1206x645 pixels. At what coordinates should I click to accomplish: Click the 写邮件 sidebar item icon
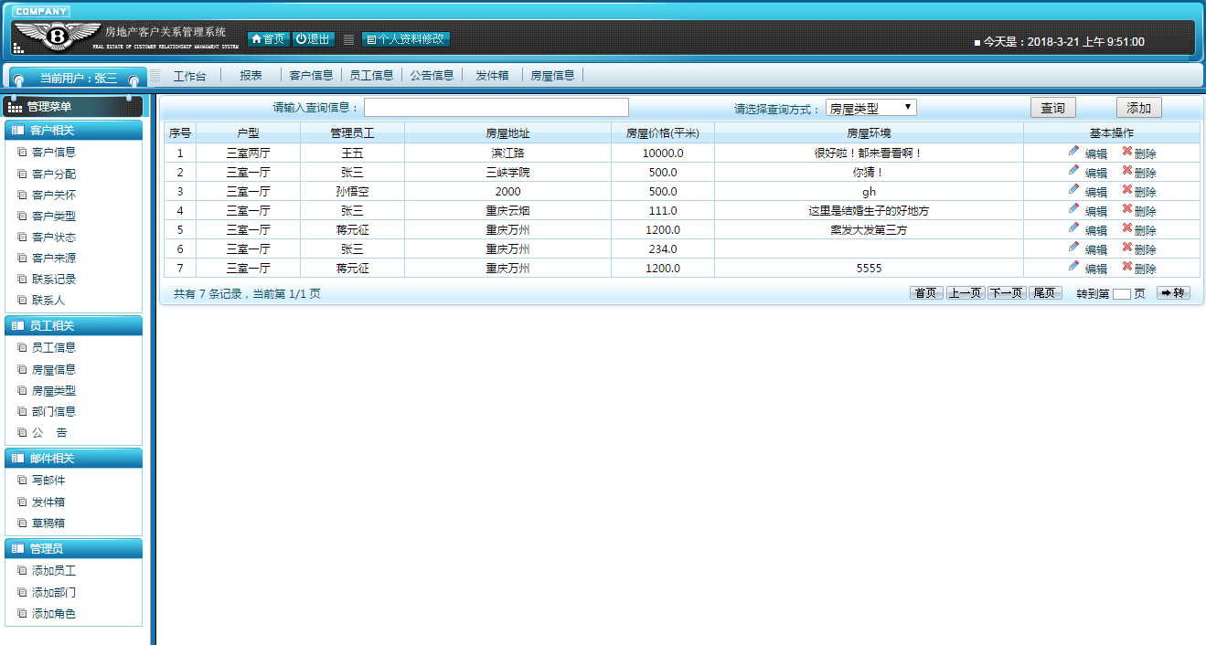click(x=22, y=481)
